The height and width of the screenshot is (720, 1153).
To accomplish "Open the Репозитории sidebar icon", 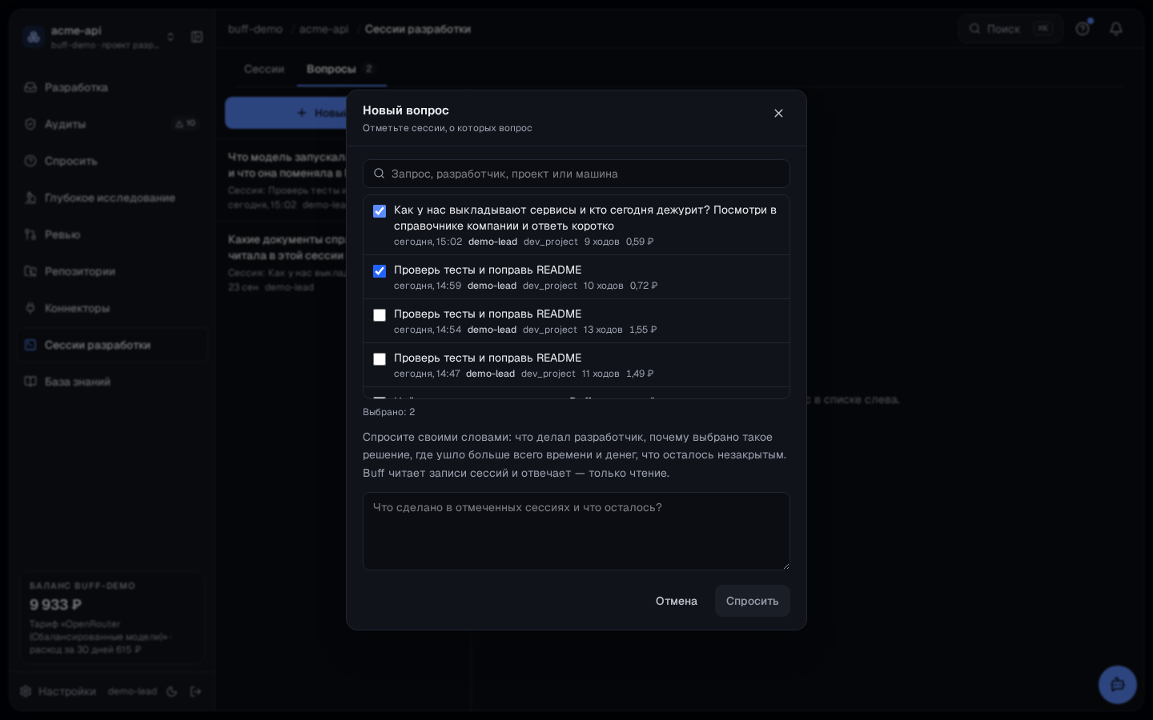I will pyautogui.click(x=30, y=271).
